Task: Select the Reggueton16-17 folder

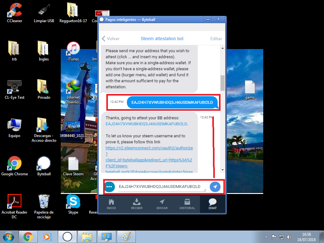Action: [x=73, y=13]
